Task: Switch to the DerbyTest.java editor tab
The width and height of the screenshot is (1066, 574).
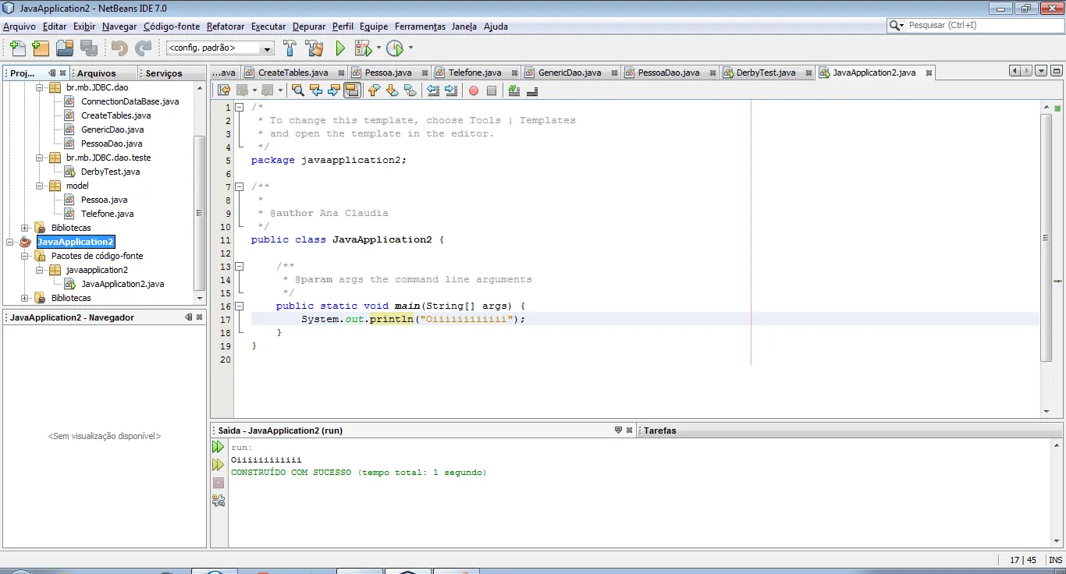Action: [x=765, y=73]
